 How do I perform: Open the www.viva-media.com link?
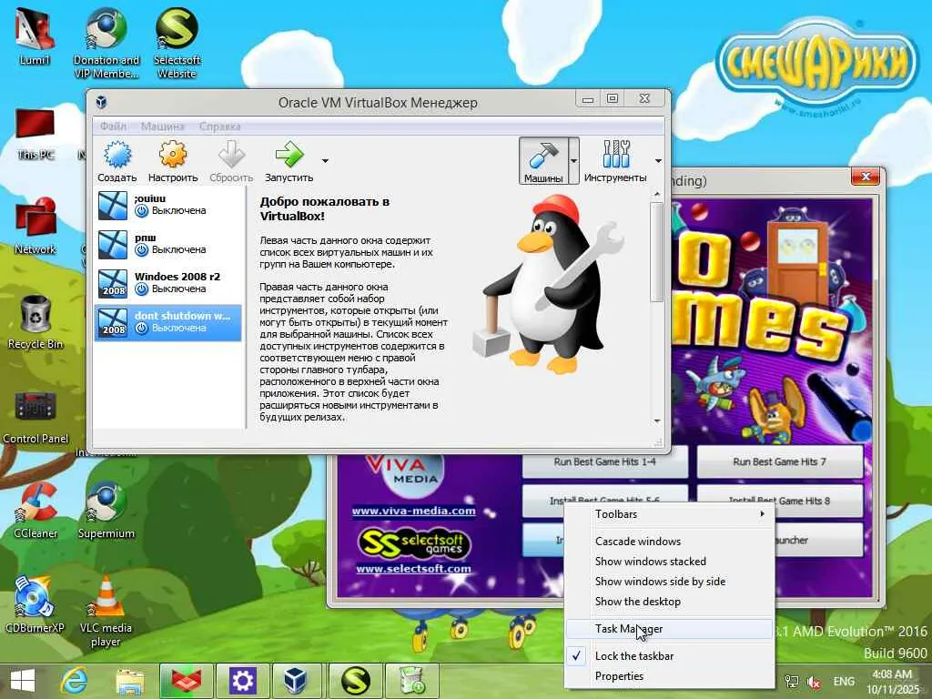click(x=414, y=512)
